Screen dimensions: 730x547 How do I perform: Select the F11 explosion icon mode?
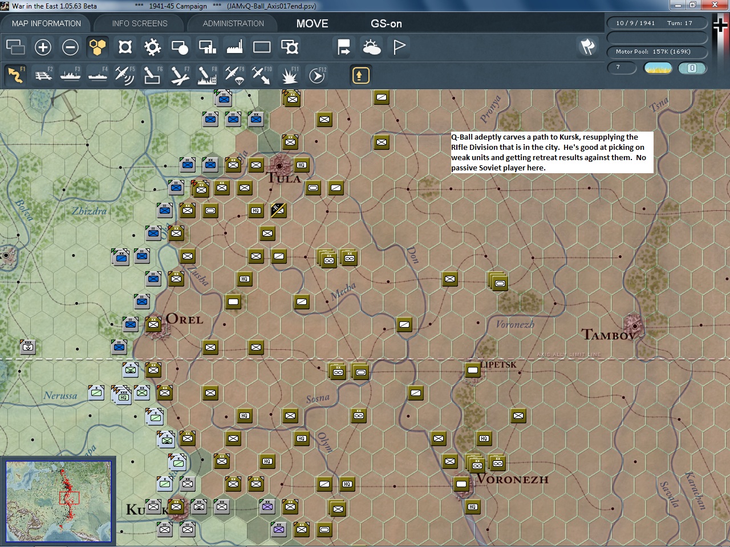coord(289,75)
